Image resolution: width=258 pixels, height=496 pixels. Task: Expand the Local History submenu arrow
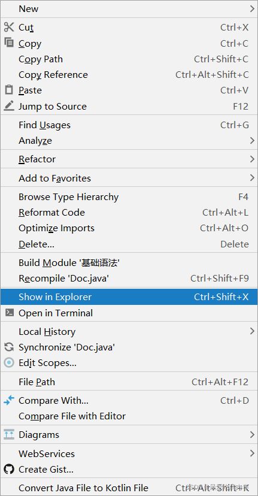coord(252,331)
